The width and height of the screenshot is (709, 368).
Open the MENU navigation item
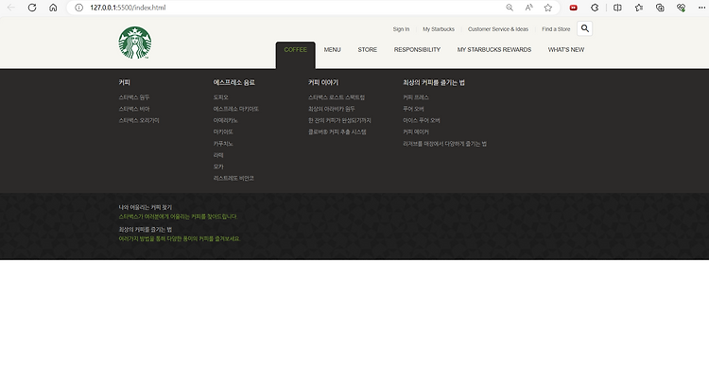333,50
